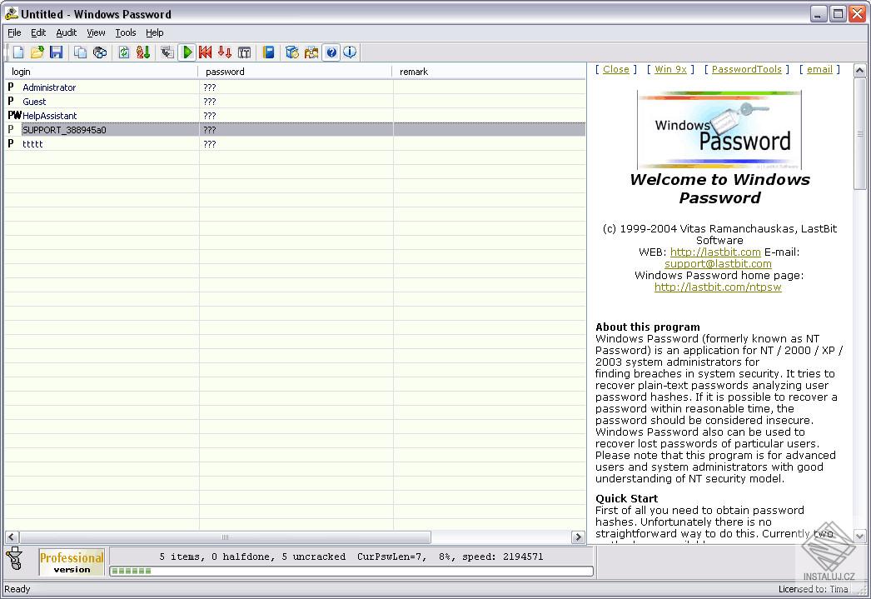Image resolution: width=871 pixels, height=599 pixels.
Task: Click the Close link in help panel
Action: coord(616,69)
